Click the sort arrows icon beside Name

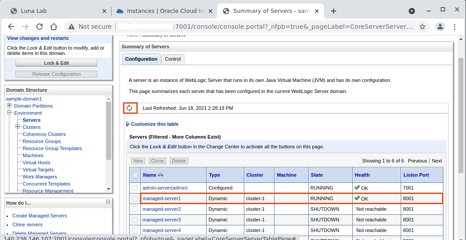pyautogui.click(x=160, y=175)
